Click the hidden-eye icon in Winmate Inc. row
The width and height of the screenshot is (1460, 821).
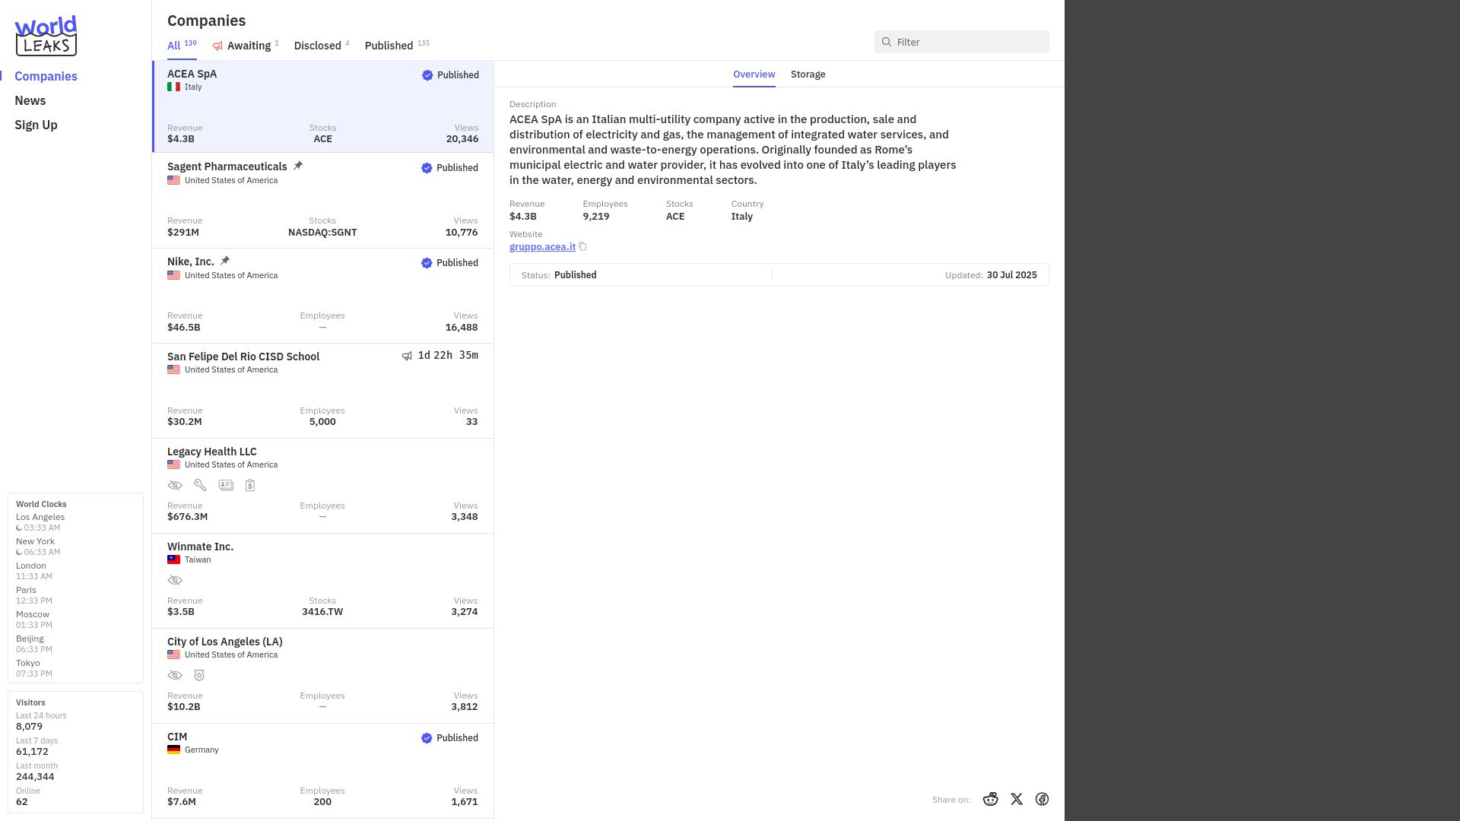pos(175,580)
